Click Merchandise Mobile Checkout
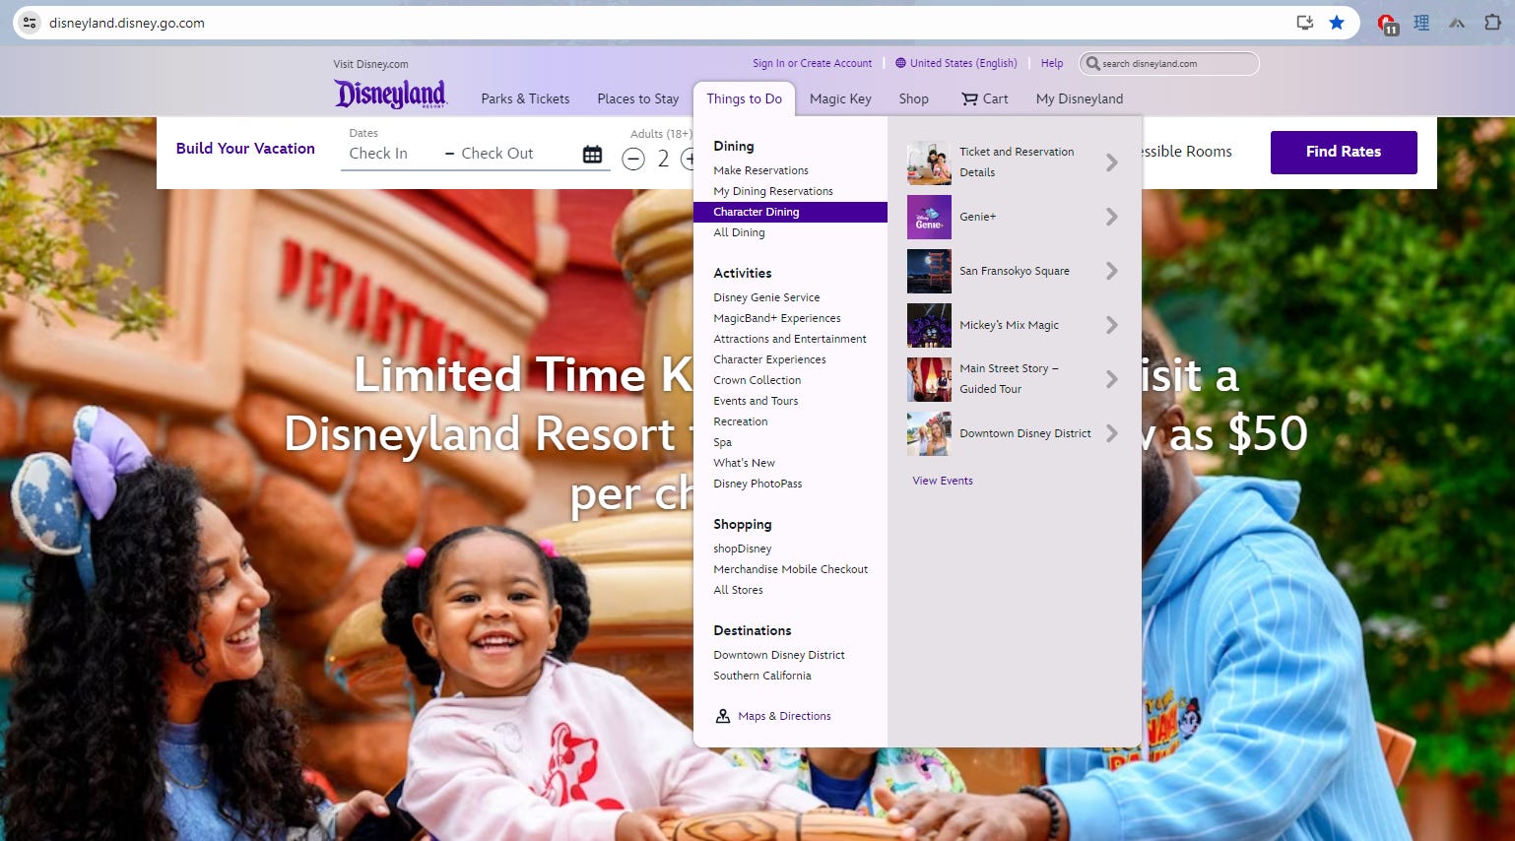This screenshot has height=841, width=1515. [x=790, y=569]
